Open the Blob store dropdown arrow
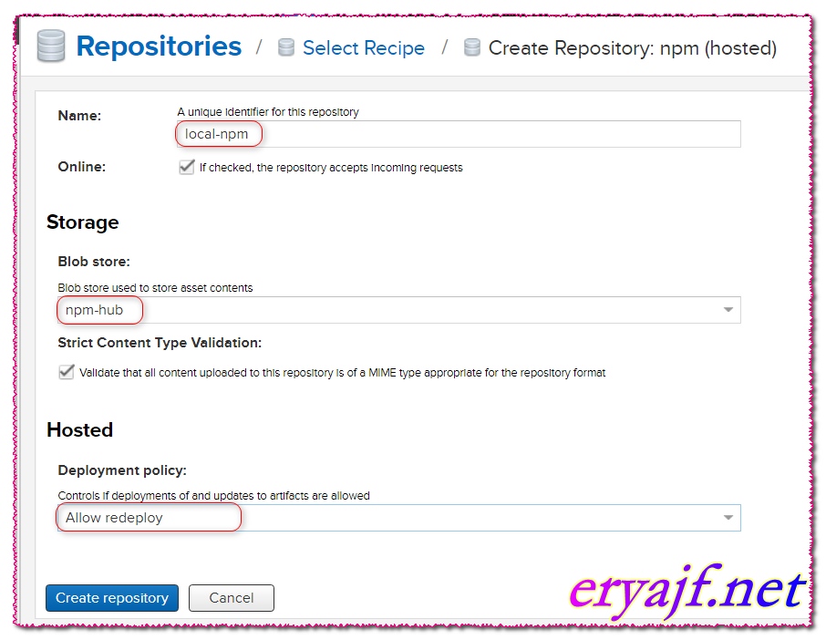 pyautogui.click(x=728, y=310)
